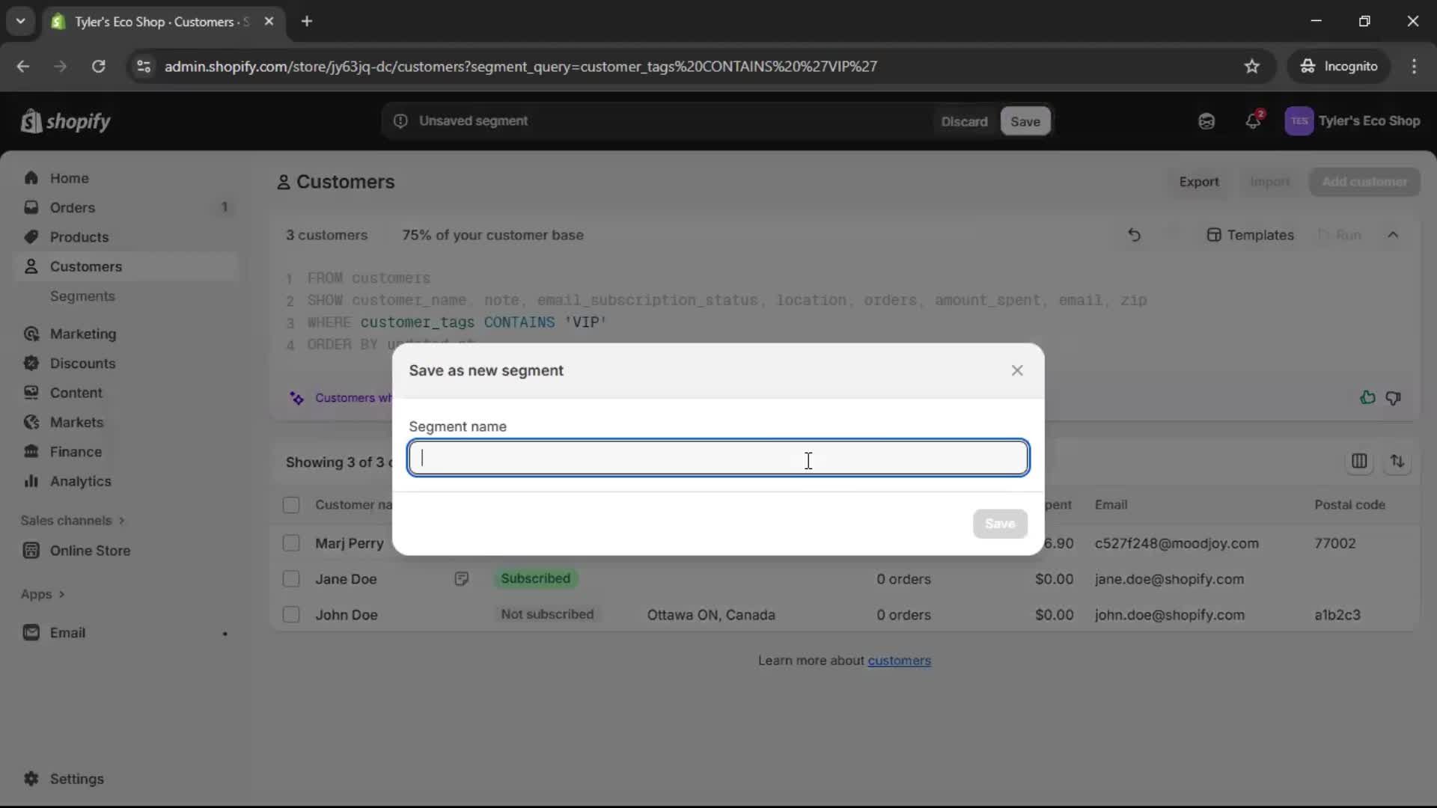Open the notifications bell in the top bar
1437x808 pixels.
pos(1254,120)
